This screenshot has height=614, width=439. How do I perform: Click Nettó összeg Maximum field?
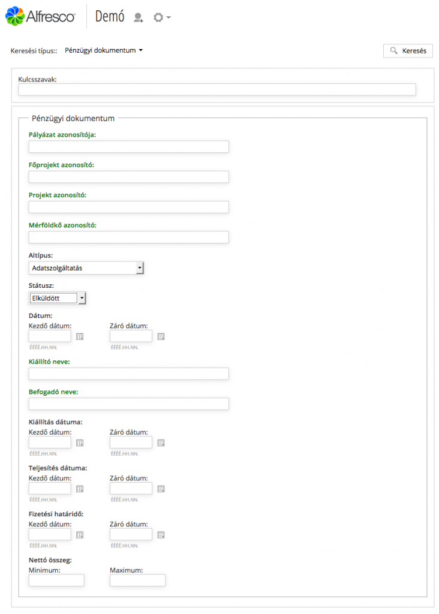[137, 580]
